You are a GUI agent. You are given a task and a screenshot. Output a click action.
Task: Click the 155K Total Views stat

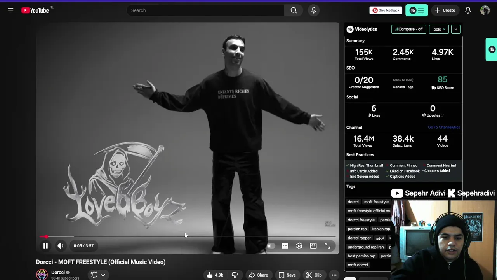tap(364, 54)
